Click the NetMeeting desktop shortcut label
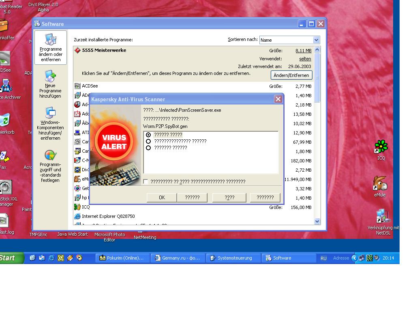Screen dimensions: 415x311 [145, 237]
